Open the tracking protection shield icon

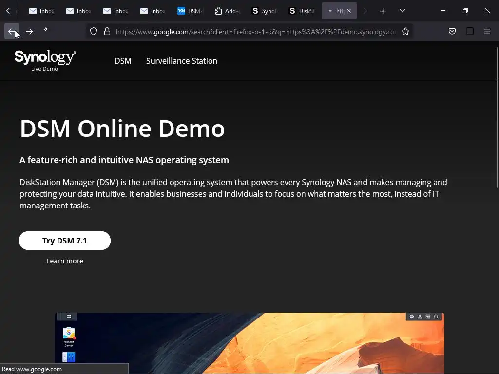click(93, 32)
